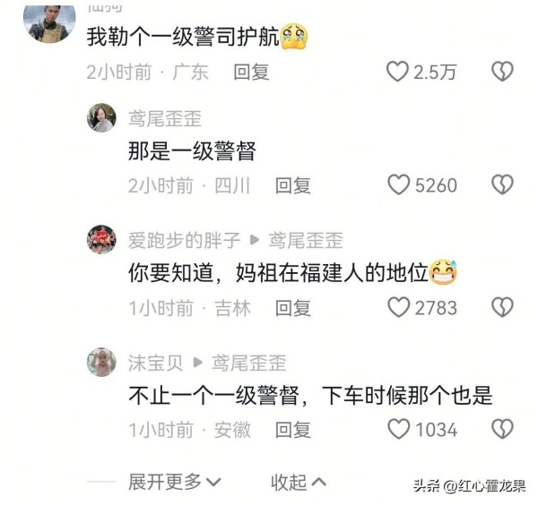538x505 pixels.
Task: Dislike the 妈祖在福建人的地位 comment
Action: pos(502,307)
